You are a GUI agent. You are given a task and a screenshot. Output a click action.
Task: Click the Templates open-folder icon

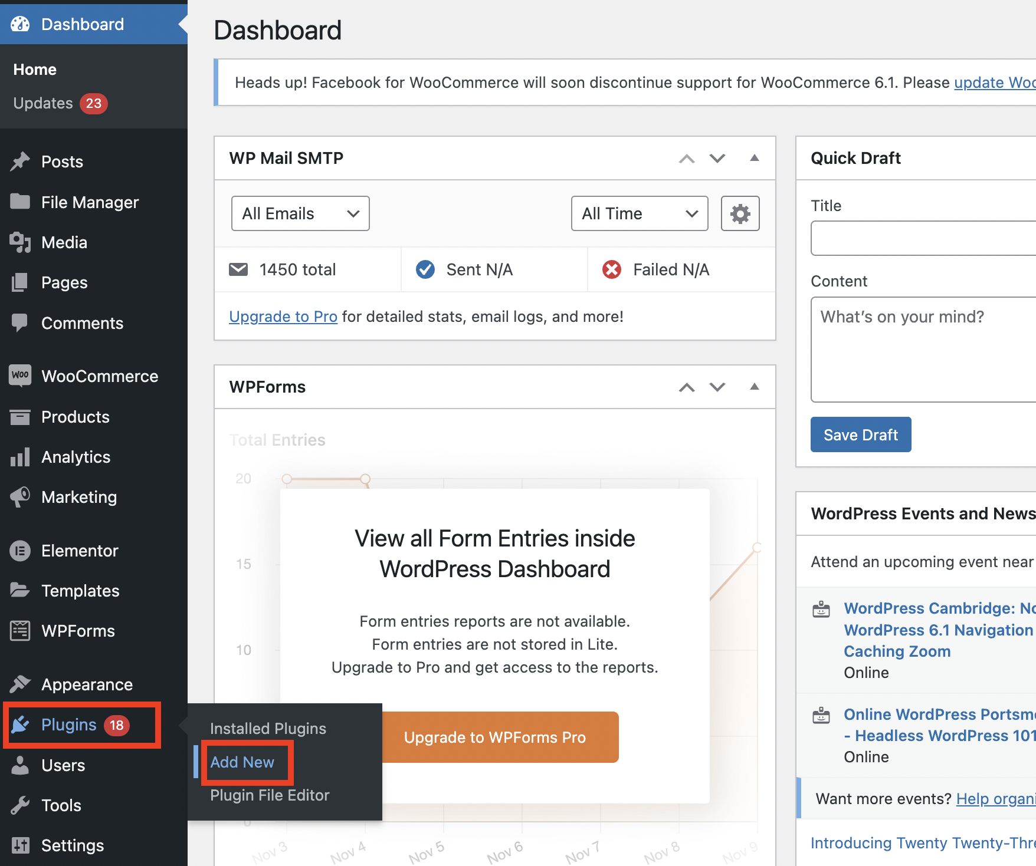(x=20, y=590)
